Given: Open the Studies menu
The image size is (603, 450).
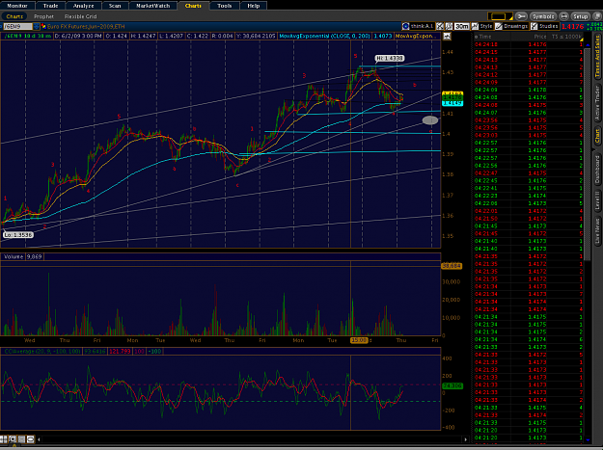Looking at the screenshot, I should point(544,26).
